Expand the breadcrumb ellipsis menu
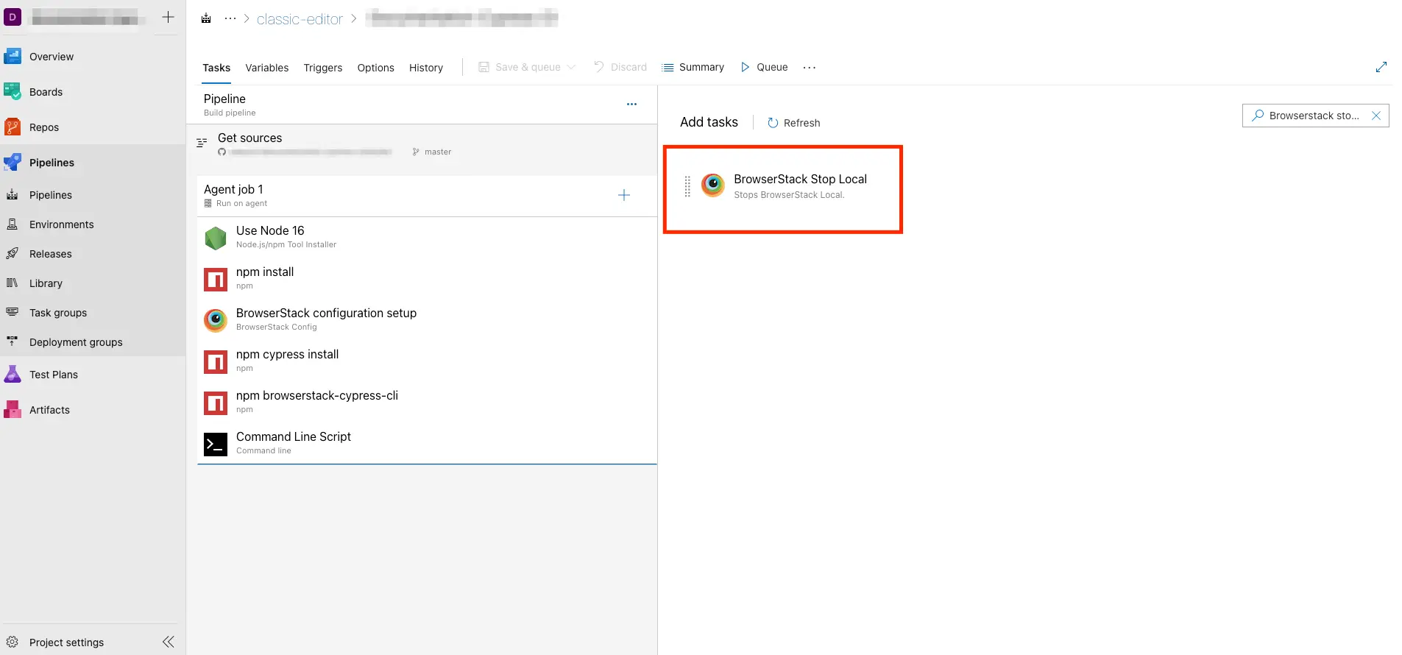The height and width of the screenshot is (655, 1402). 230,18
